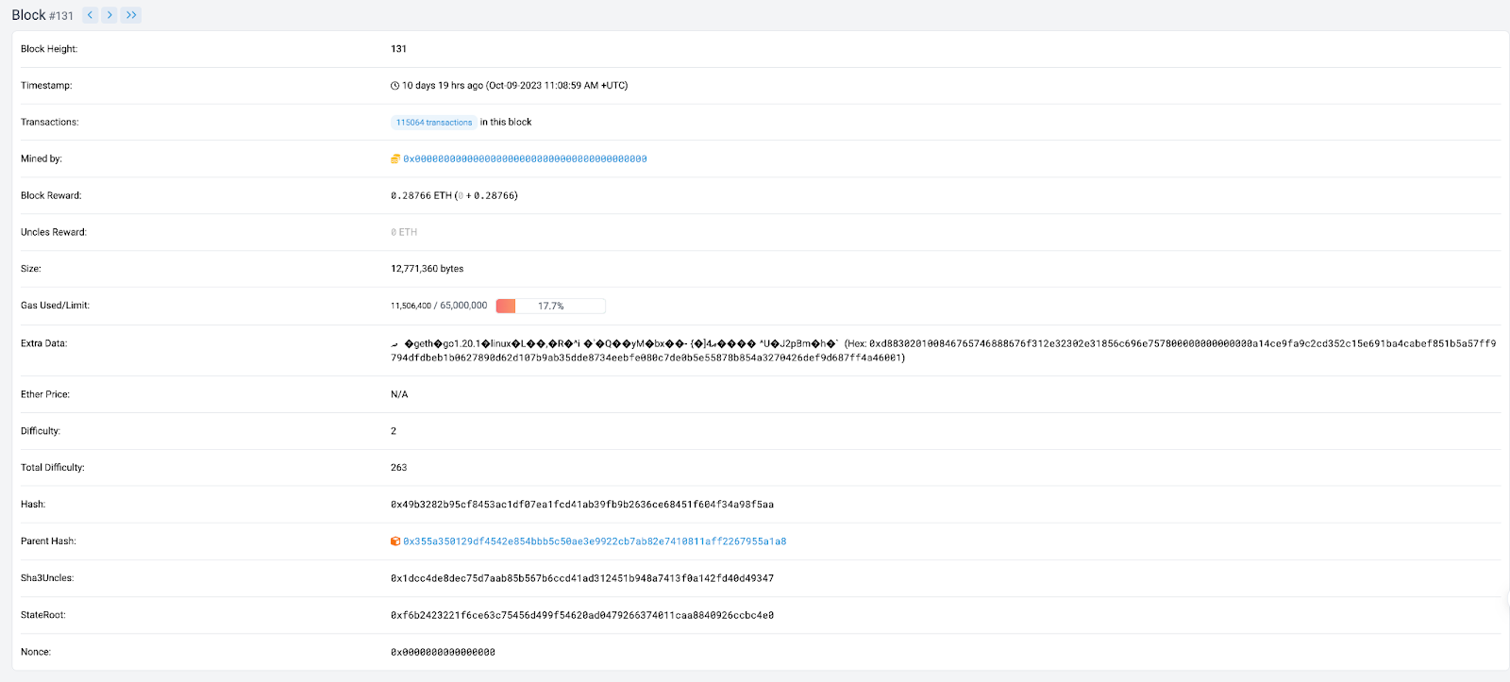
Task: Go to the previous block arrow
Action: 91,15
